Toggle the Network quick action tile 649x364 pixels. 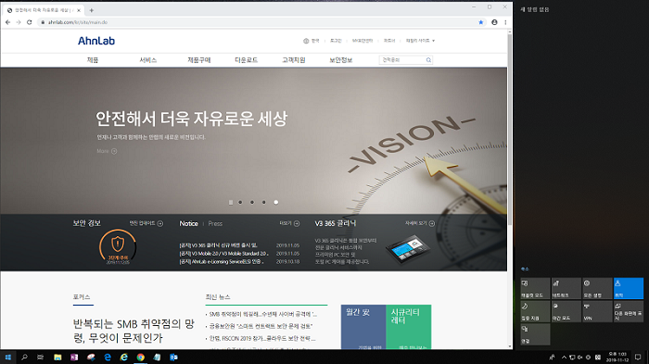click(x=566, y=288)
